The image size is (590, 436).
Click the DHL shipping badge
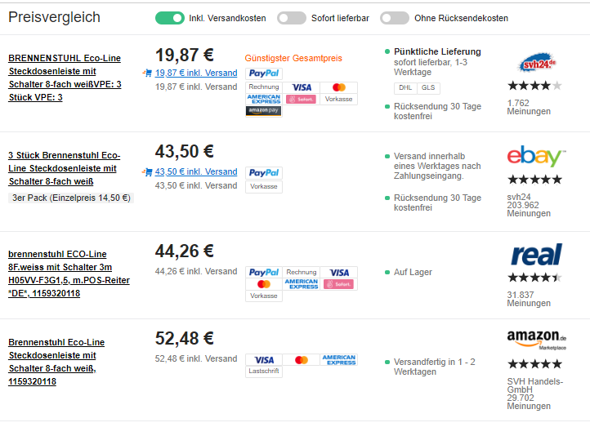[405, 87]
